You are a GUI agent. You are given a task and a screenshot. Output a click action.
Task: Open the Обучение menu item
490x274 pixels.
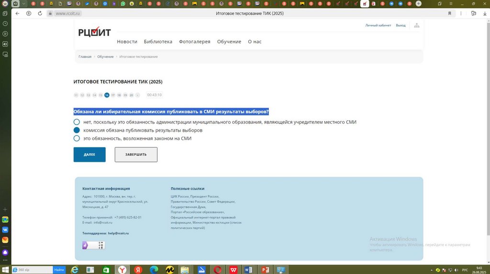tap(229, 42)
